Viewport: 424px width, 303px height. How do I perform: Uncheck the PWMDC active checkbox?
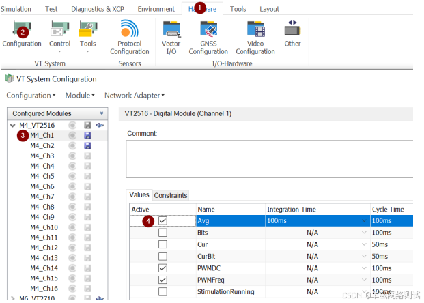coord(162,268)
